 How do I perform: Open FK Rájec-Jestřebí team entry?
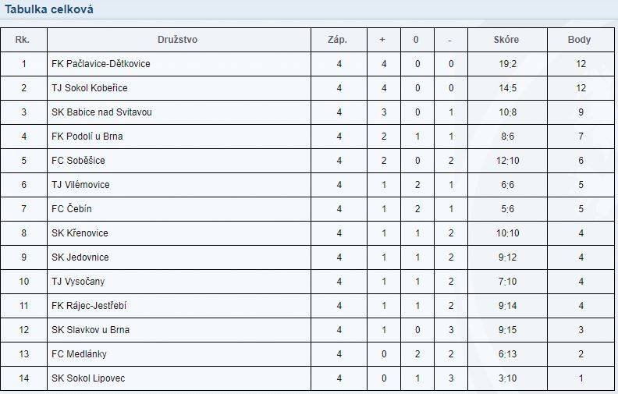click(89, 306)
